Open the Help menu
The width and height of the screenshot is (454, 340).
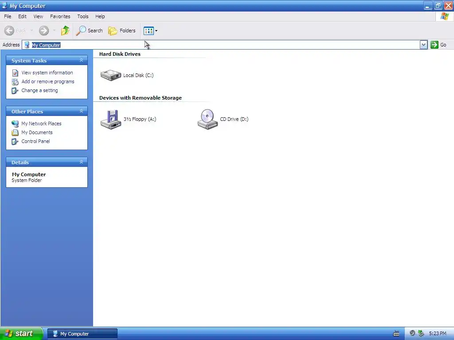pos(100,16)
